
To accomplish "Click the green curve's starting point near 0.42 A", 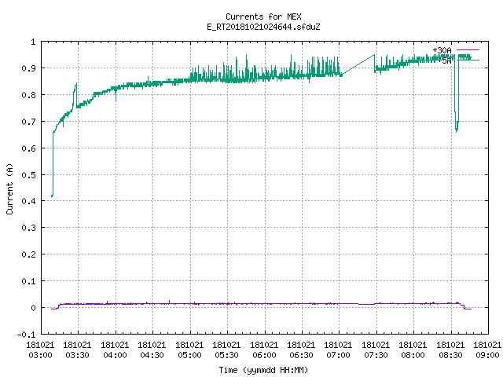I will pos(52,196).
